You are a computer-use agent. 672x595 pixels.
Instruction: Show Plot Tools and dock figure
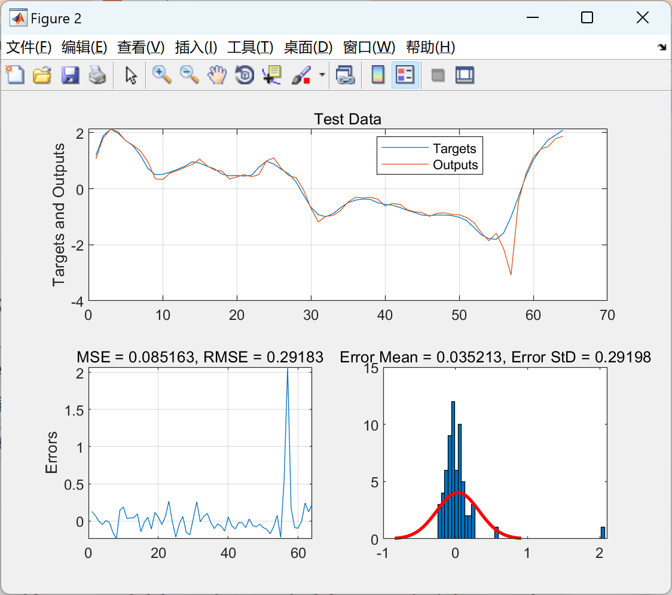[x=465, y=75]
